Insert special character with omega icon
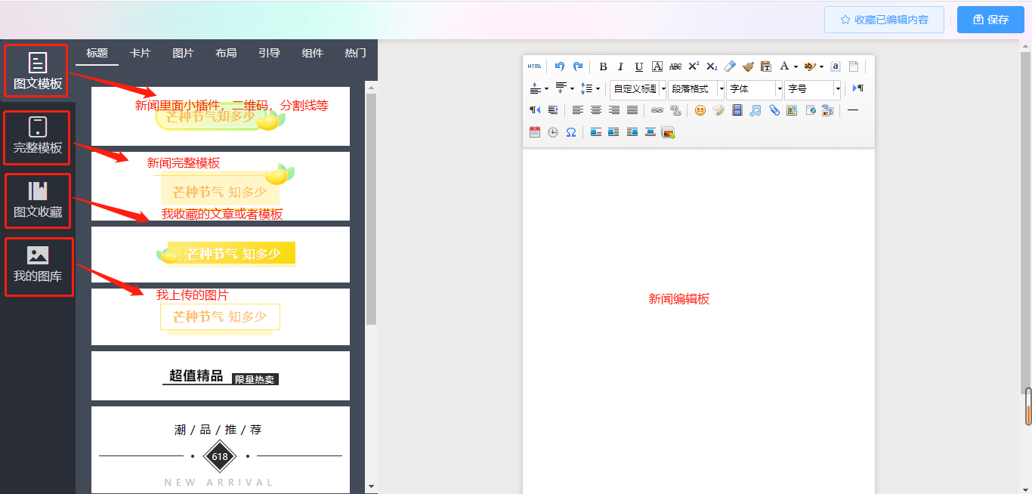This screenshot has width=1032, height=494. (x=571, y=132)
